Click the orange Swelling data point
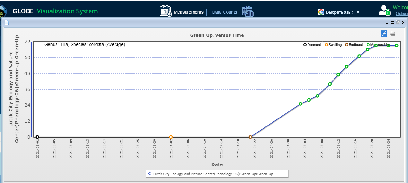Image resolution: width=408 pixels, height=183 pixels. pyautogui.click(x=171, y=137)
